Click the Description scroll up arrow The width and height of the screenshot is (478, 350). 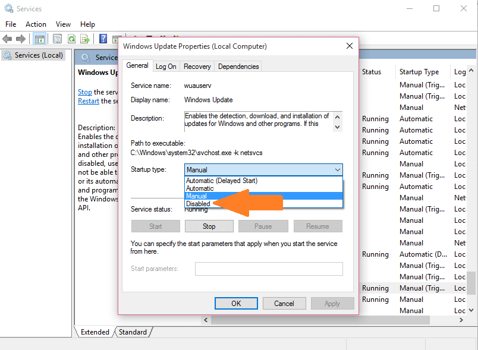point(337,116)
